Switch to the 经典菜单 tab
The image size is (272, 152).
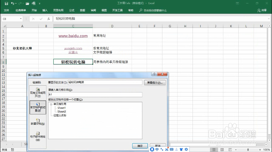pos(21,10)
